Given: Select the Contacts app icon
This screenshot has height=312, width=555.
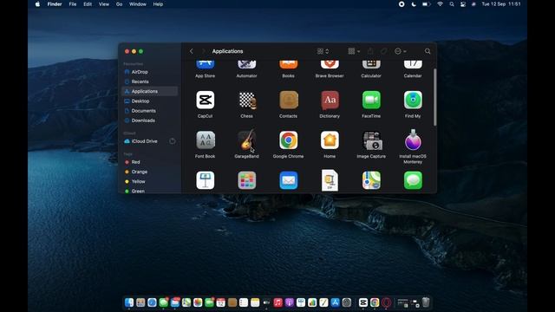Looking at the screenshot, I should click(x=289, y=100).
